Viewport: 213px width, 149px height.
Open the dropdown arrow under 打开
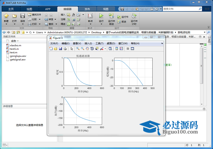click(x=14, y=24)
